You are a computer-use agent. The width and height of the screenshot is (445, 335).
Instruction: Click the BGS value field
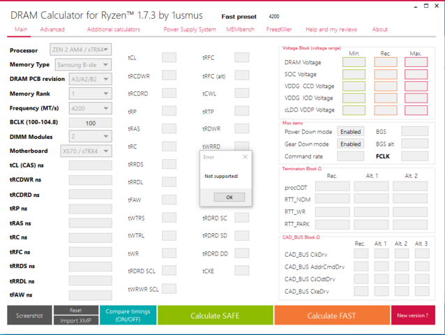[414, 131]
